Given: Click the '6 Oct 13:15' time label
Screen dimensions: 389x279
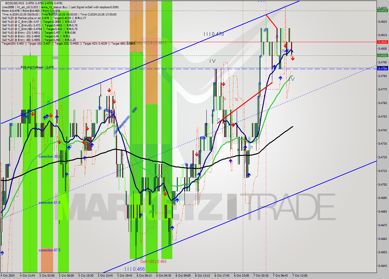Looking at the screenshot, I should point(202,276).
